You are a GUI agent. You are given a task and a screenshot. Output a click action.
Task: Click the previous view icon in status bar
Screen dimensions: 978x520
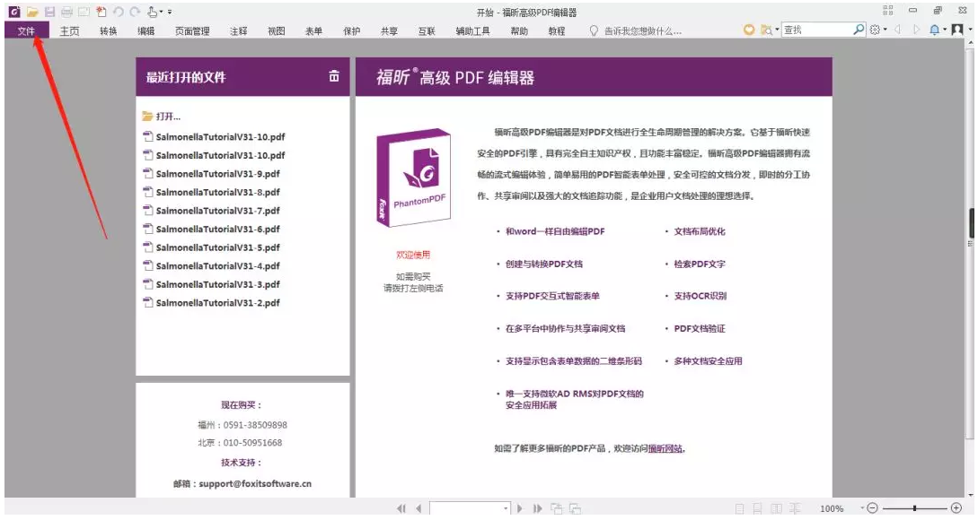557,508
